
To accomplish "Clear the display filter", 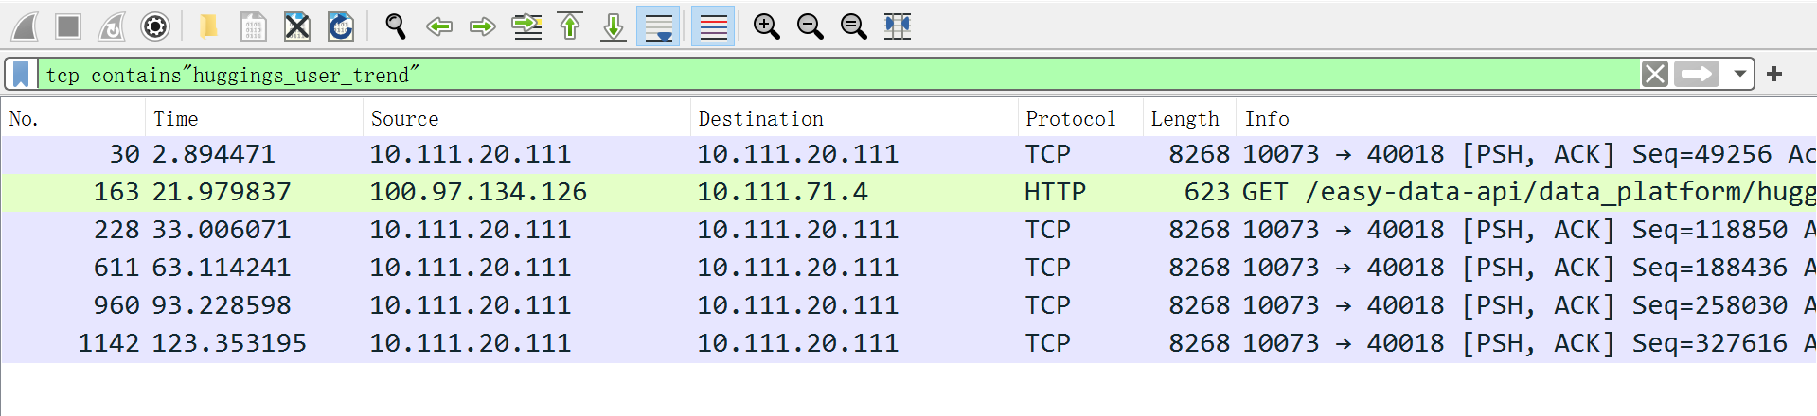I will [1655, 74].
